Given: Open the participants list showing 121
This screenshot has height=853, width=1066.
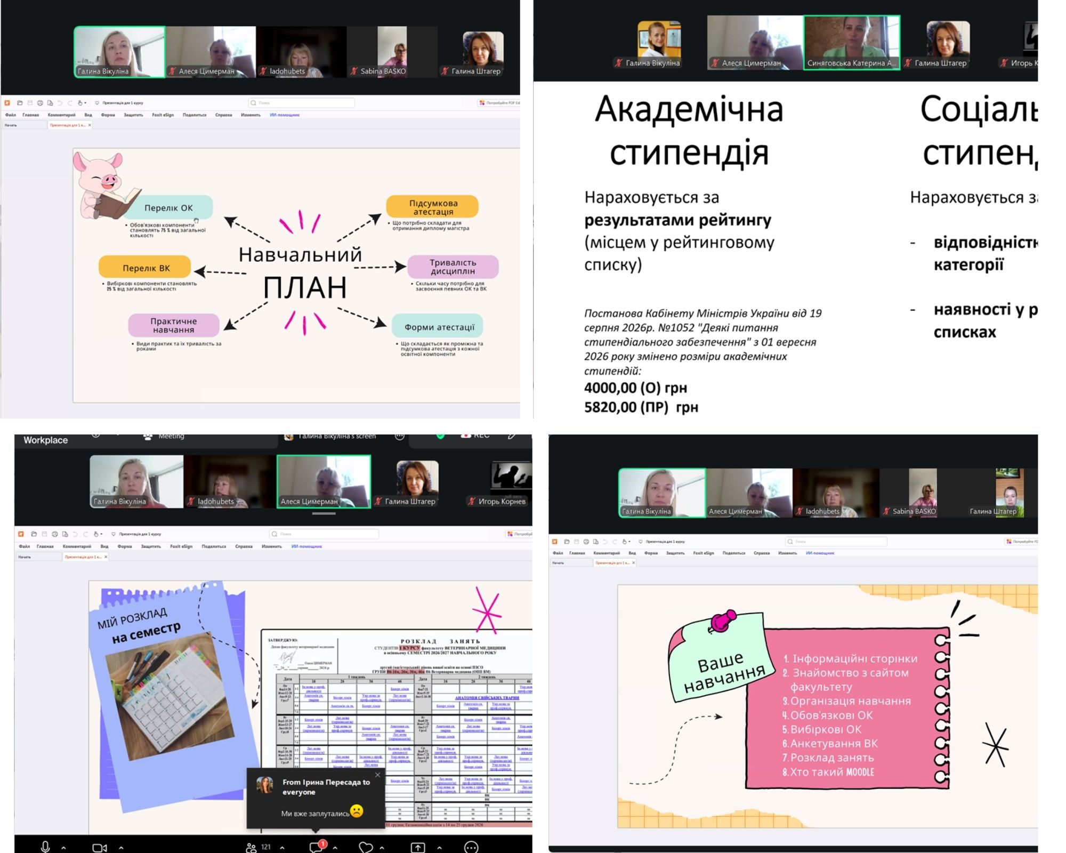Looking at the screenshot, I should coord(259,847).
